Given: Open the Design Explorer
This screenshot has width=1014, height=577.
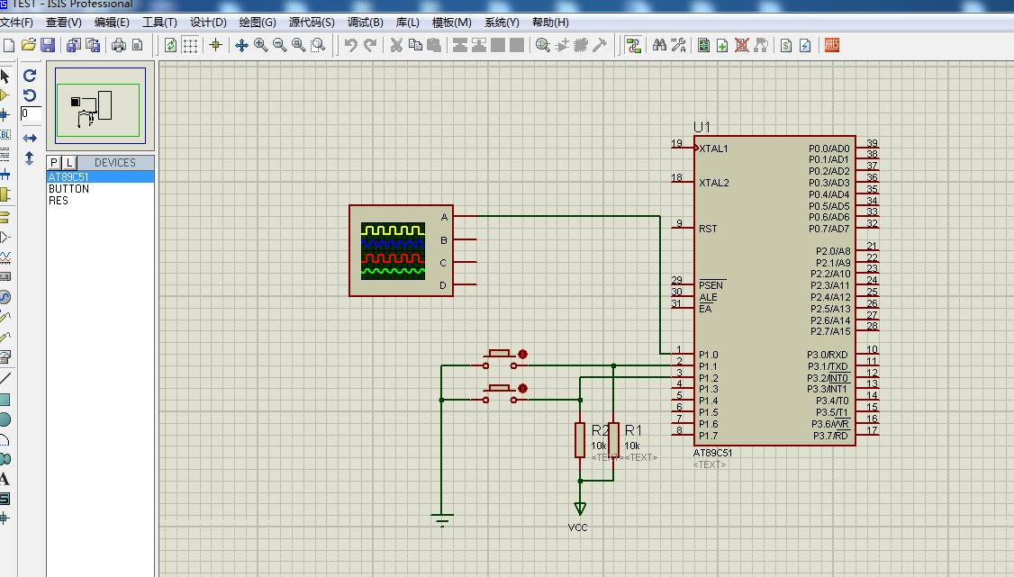Looking at the screenshot, I should point(703,45).
